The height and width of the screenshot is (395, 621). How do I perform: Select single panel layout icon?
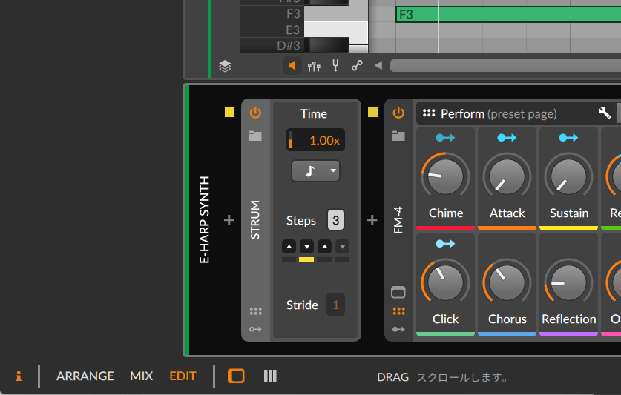(x=236, y=376)
